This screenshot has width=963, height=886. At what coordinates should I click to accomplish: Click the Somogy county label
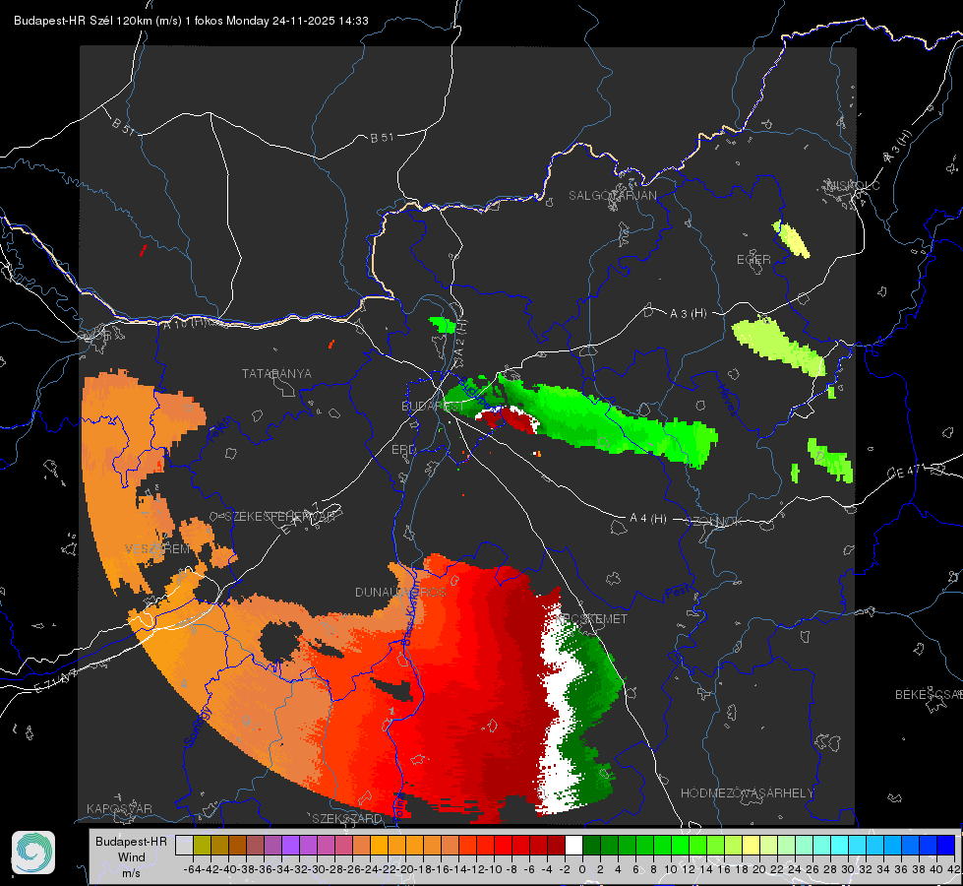pos(198,727)
